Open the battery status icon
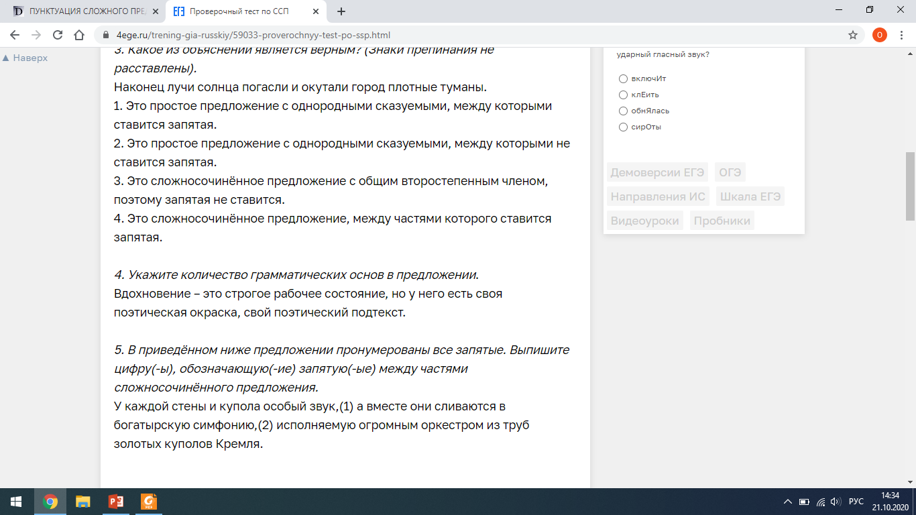Viewport: 916px width, 515px height. pos(804,502)
